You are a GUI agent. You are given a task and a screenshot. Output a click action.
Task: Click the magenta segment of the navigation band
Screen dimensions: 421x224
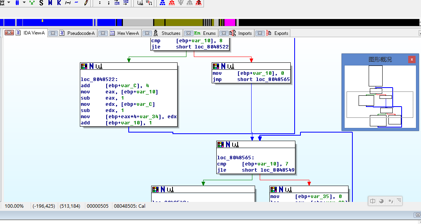pos(230,22)
